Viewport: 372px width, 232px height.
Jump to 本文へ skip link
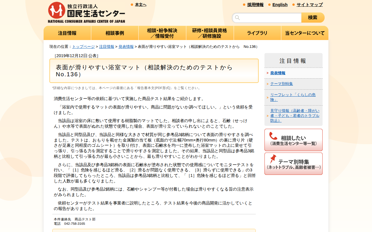141,5
